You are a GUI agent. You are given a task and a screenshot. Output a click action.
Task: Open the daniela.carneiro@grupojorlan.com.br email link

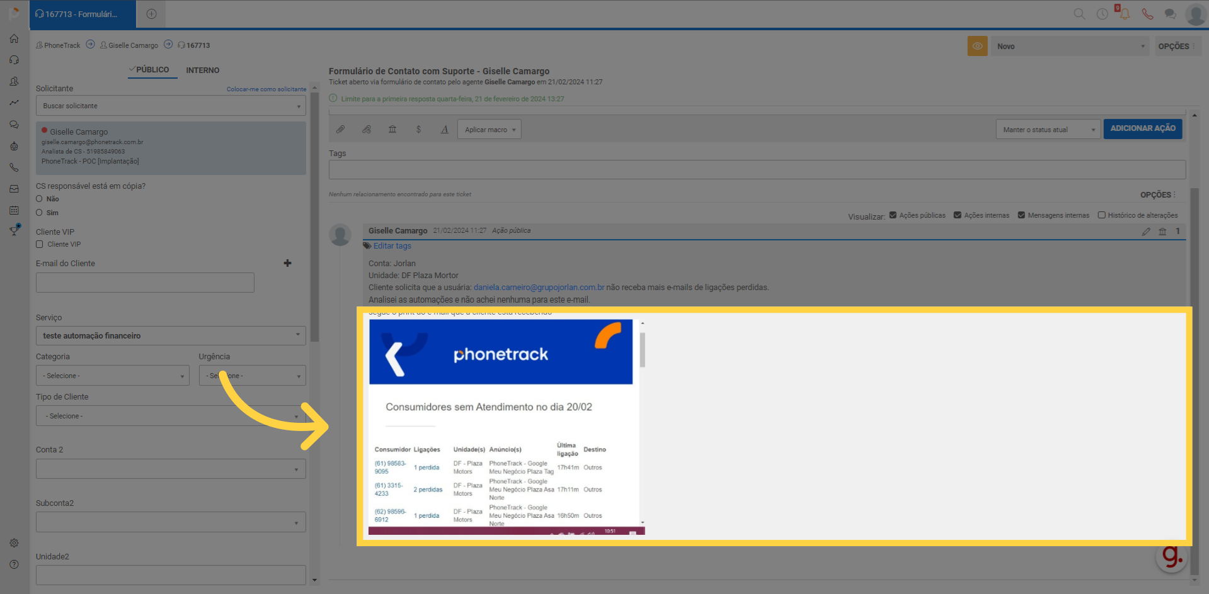[539, 288]
